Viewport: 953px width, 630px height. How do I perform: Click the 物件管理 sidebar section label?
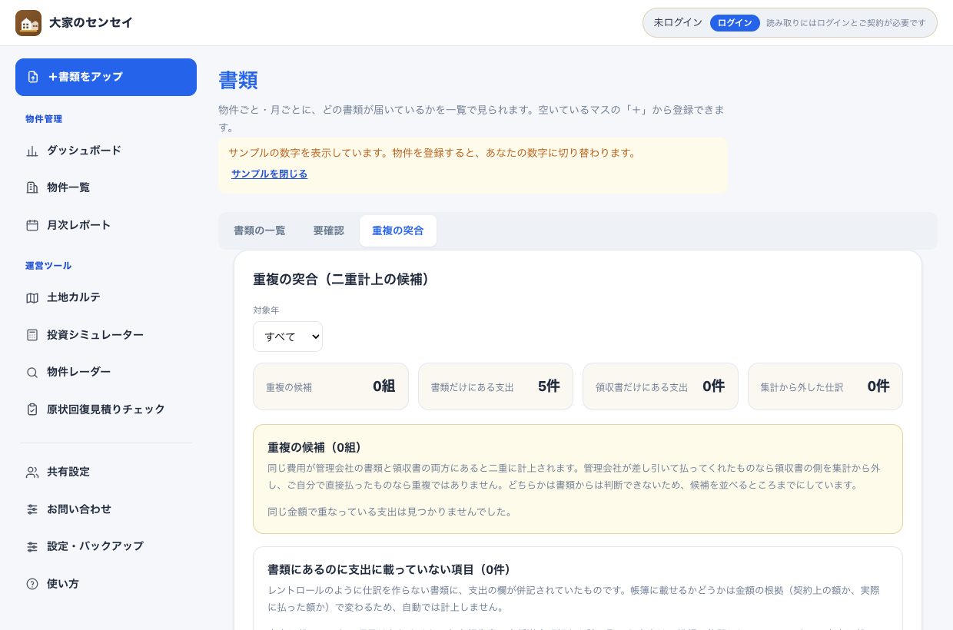coord(44,119)
